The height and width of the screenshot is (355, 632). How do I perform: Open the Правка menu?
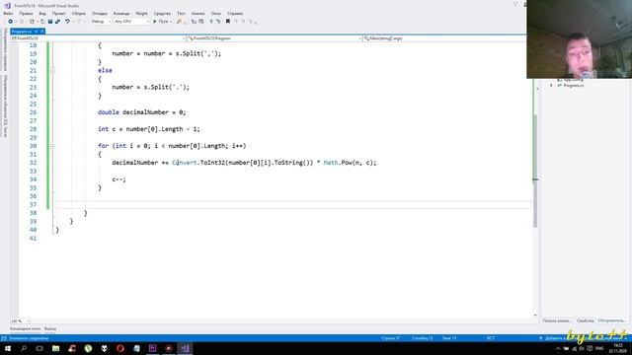[x=26, y=13]
